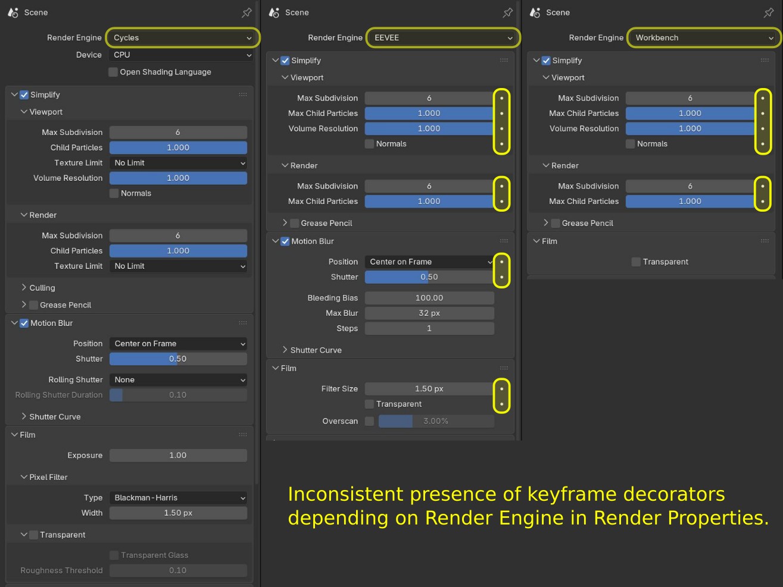The width and height of the screenshot is (783, 587).
Task: Toggle Motion Blur checkbox in the EEVEE panel
Action: [285, 241]
